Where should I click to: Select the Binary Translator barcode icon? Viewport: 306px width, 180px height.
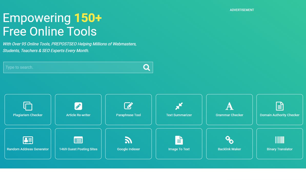[x=280, y=140]
